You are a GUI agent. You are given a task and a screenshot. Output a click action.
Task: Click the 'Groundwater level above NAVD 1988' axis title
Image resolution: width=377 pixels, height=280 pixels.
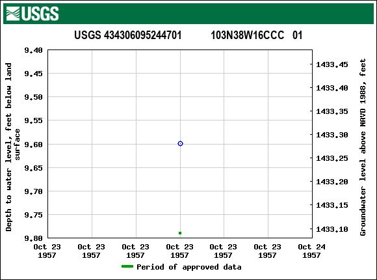[x=363, y=147]
